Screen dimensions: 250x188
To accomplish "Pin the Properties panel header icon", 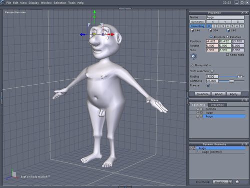I will click(242, 13).
